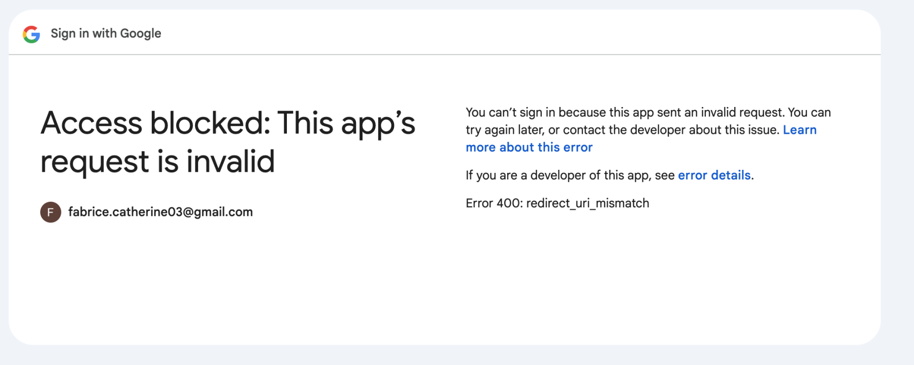Click the Error 400: redirect_uri_mismatch text
914x365 pixels.
point(558,203)
